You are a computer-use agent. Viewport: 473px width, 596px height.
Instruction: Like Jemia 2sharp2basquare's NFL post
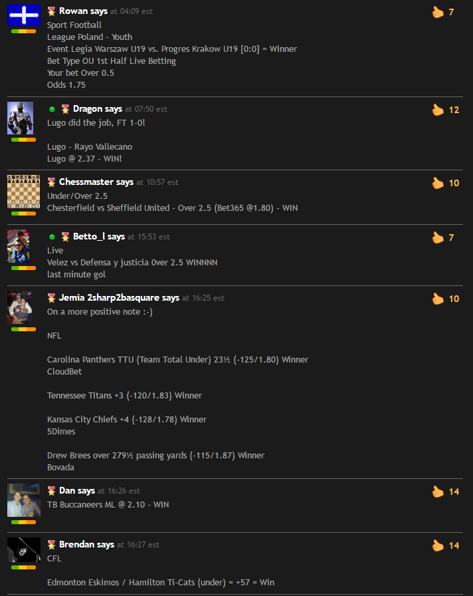pos(438,299)
